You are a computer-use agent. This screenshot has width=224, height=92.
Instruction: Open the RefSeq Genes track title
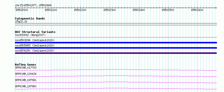(26, 65)
